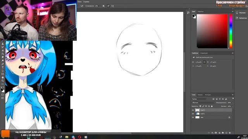Create a new layer

click(x=226, y=133)
